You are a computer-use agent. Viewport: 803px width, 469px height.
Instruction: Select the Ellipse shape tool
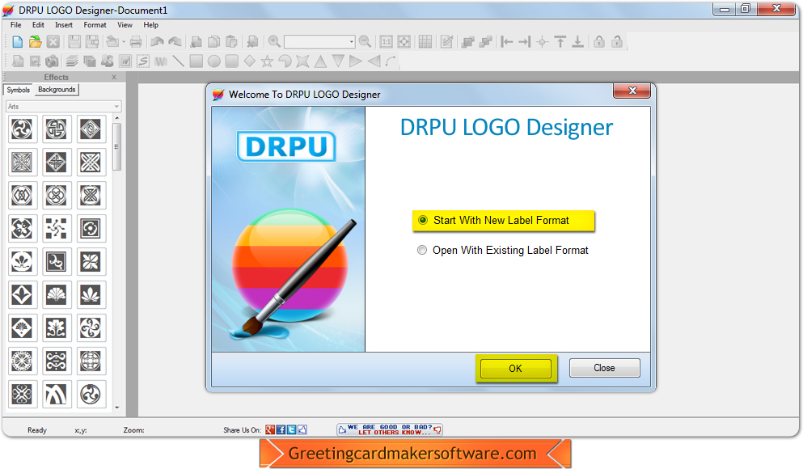(214, 61)
